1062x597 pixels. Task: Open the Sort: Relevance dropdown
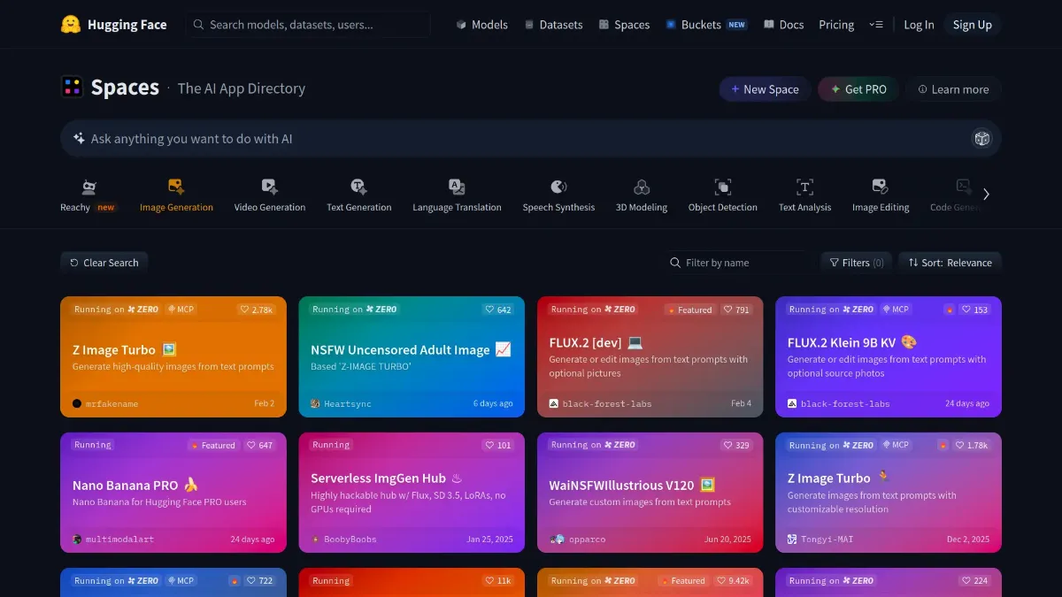pos(950,263)
